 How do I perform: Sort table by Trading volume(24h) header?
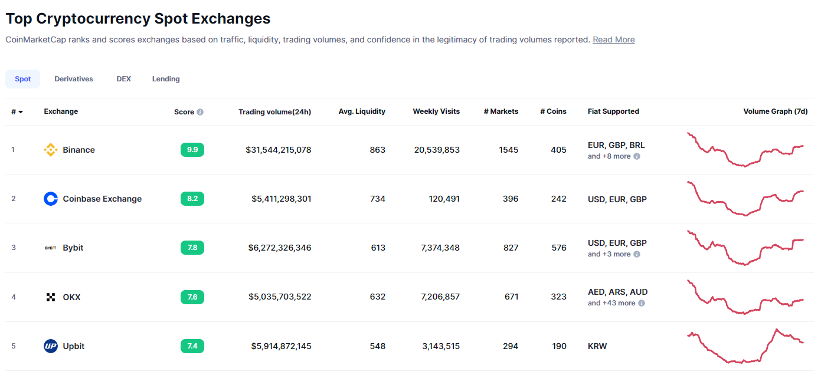(x=274, y=111)
